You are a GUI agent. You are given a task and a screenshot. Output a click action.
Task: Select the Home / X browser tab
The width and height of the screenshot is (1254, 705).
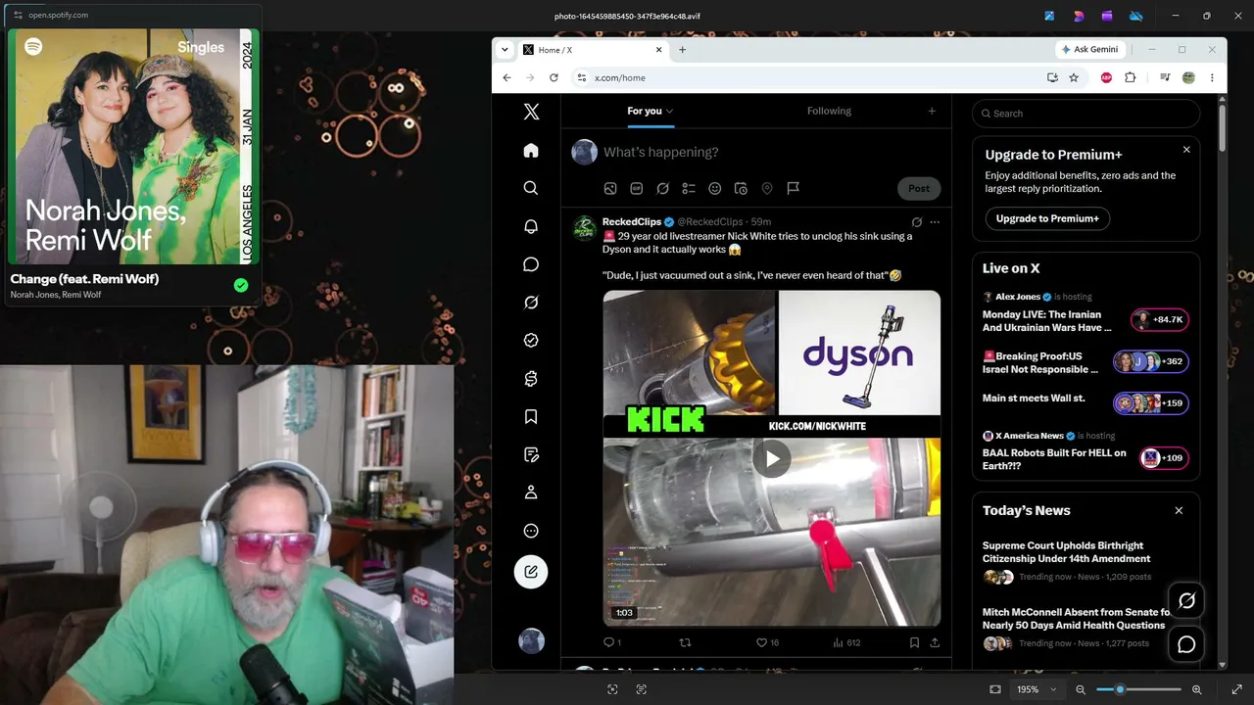tap(593, 50)
